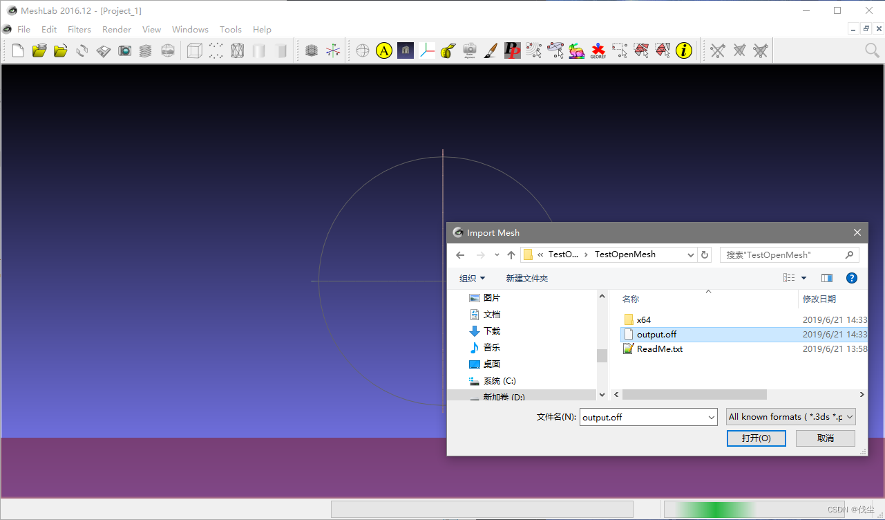The image size is (885, 520).
Task: Open the Filters menu
Action: (x=79, y=29)
